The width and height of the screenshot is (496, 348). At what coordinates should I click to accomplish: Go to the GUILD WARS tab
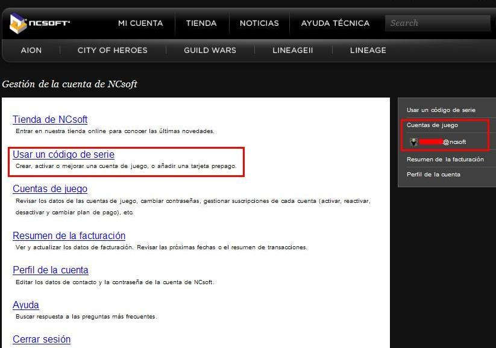pyautogui.click(x=210, y=50)
